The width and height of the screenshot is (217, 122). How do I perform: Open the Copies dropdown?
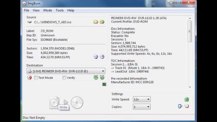point(142,107)
